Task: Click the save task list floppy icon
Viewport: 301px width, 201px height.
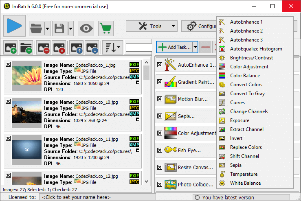Action: 59,28
